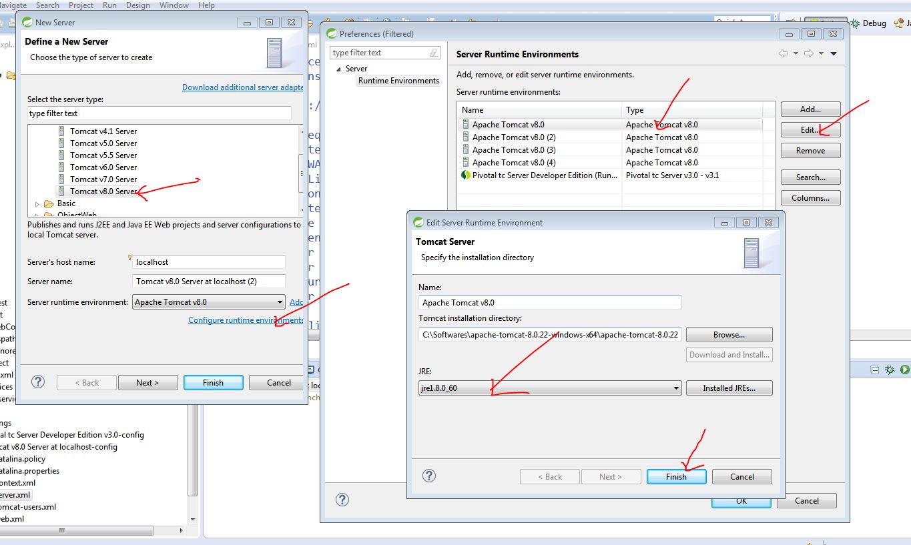Viewport: 911px width, 545px height.
Task: Switch to the Debug perspective
Action: [868, 23]
